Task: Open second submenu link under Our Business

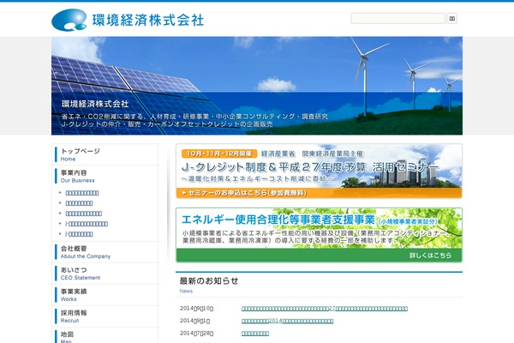Action: [x=79, y=203]
